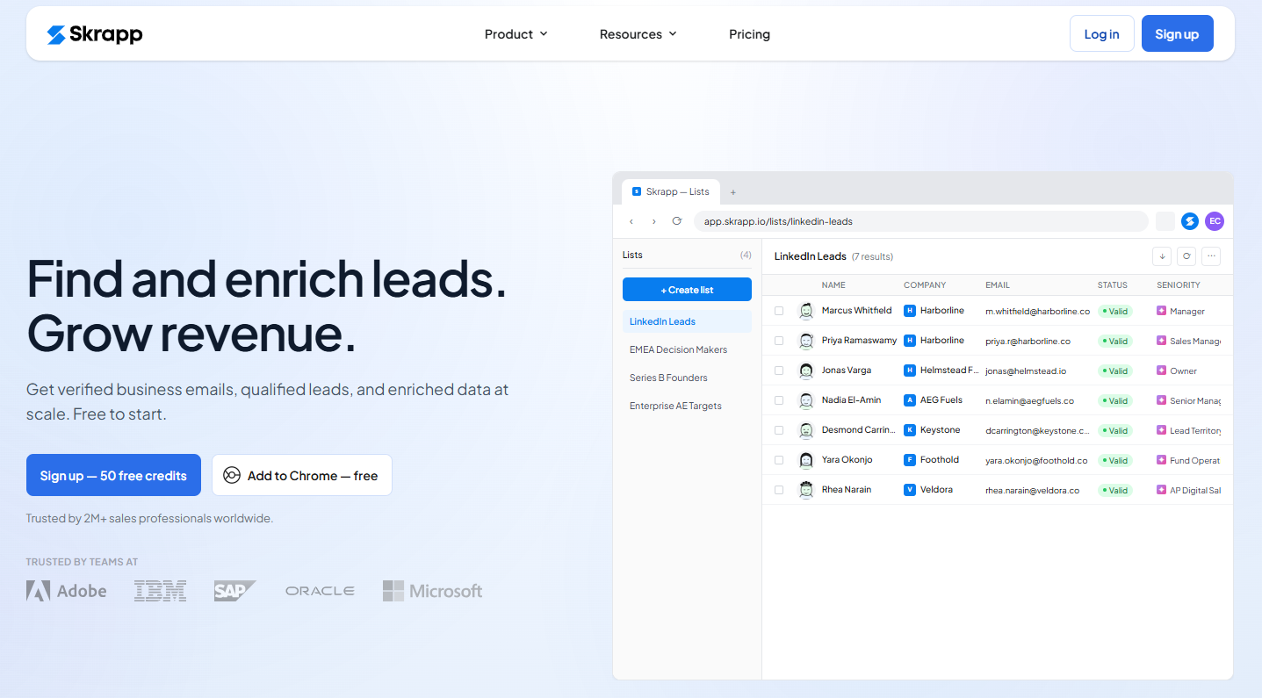Download the LinkedIn Leads list with the arrow icon

pos(1162,256)
